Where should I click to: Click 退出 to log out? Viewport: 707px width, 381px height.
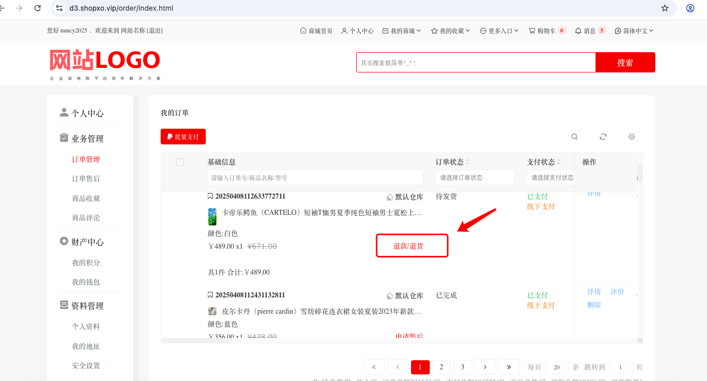click(155, 31)
